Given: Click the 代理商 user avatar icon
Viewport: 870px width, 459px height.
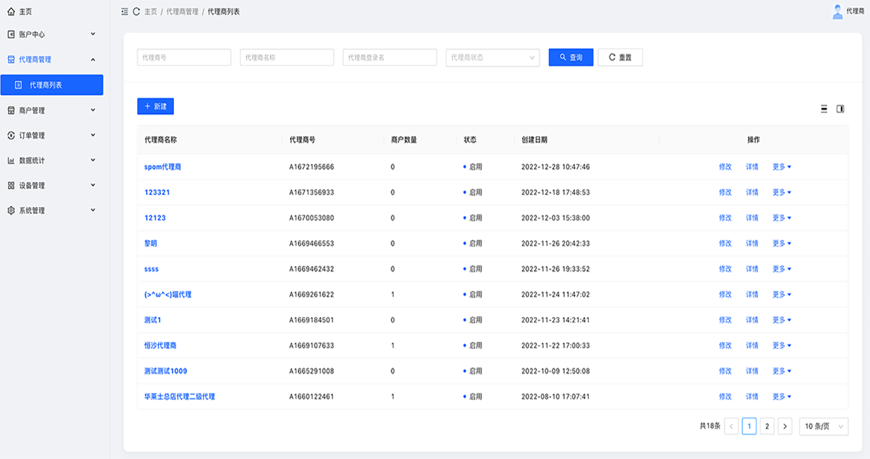Looking at the screenshot, I should pos(837,12).
